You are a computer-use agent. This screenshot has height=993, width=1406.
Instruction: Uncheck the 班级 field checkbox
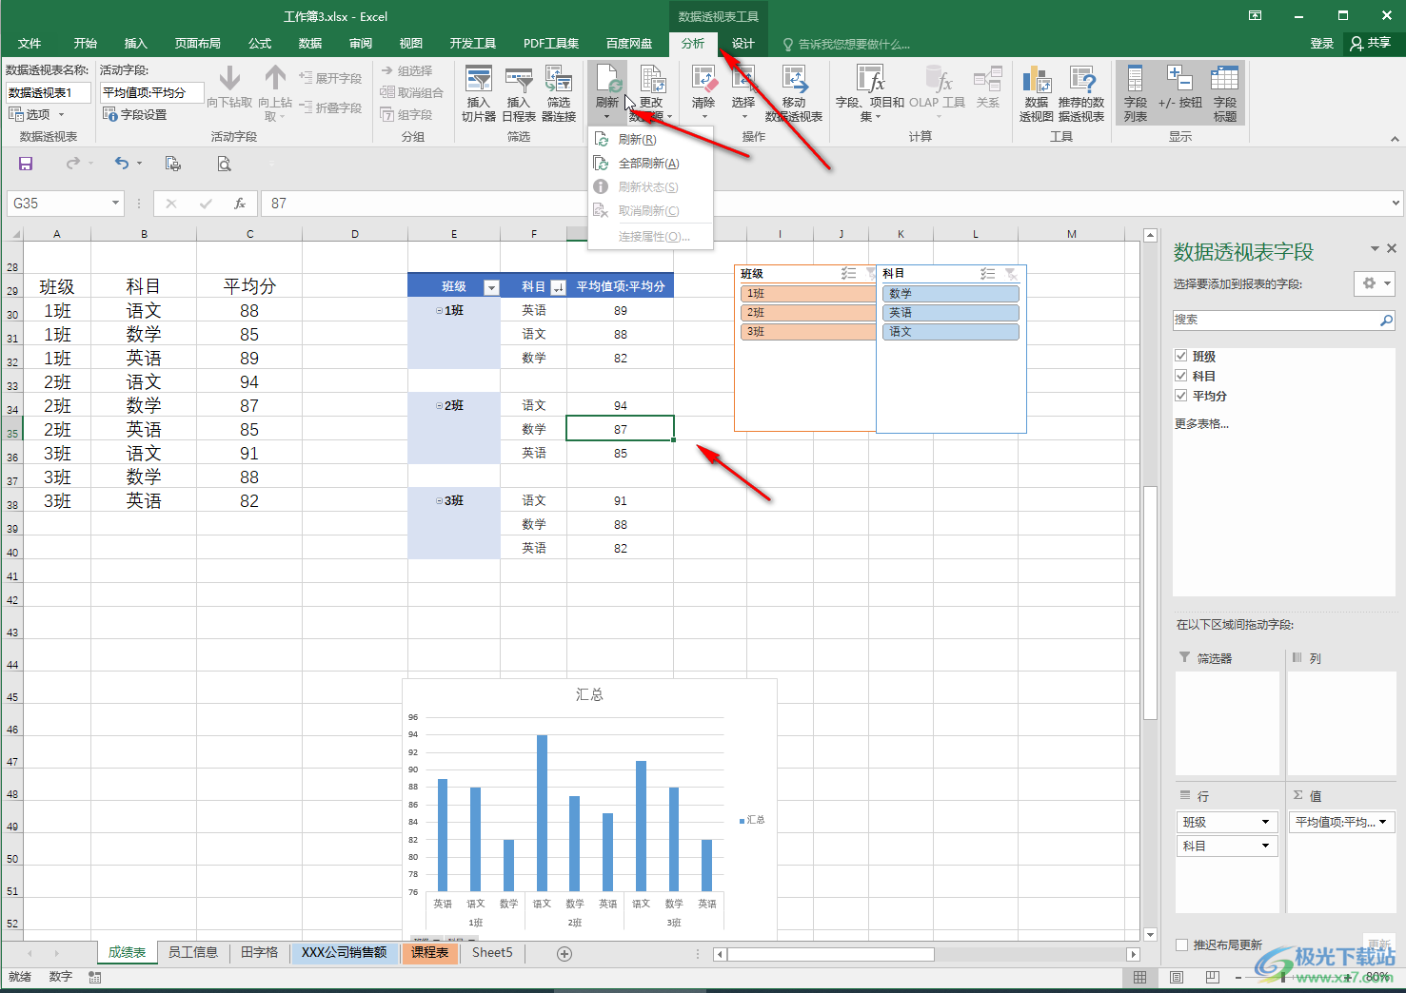coord(1181,356)
